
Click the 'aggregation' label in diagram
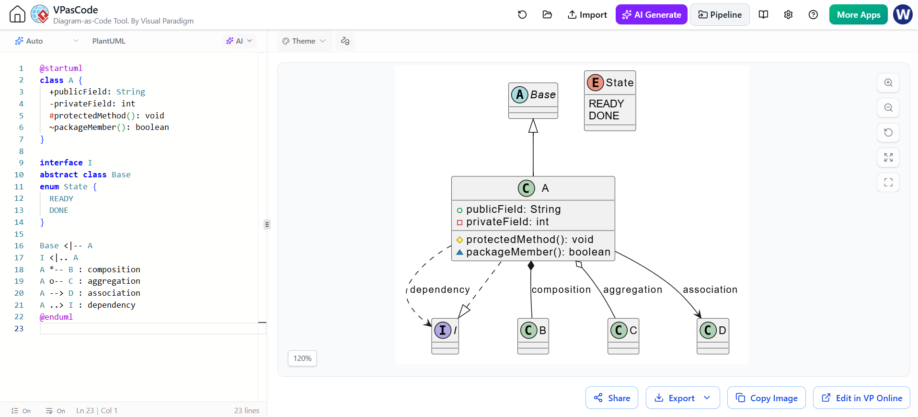[x=632, y=290]
